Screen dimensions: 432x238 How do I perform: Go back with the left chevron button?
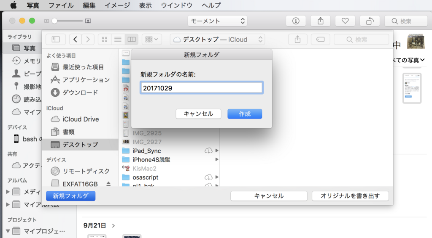point(75,39)
